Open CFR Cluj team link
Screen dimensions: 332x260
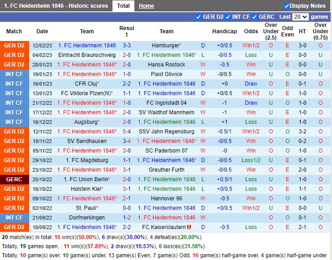pyautogui.click(x=86, y=84)
